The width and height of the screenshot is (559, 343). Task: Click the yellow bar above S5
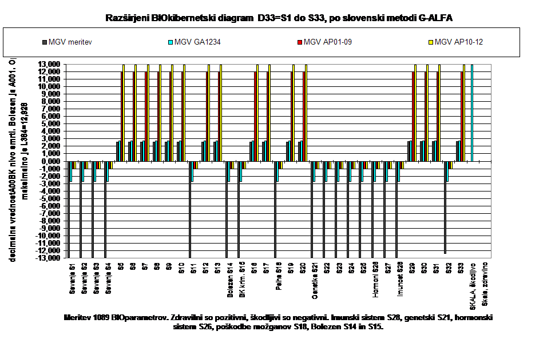[124, 113]
